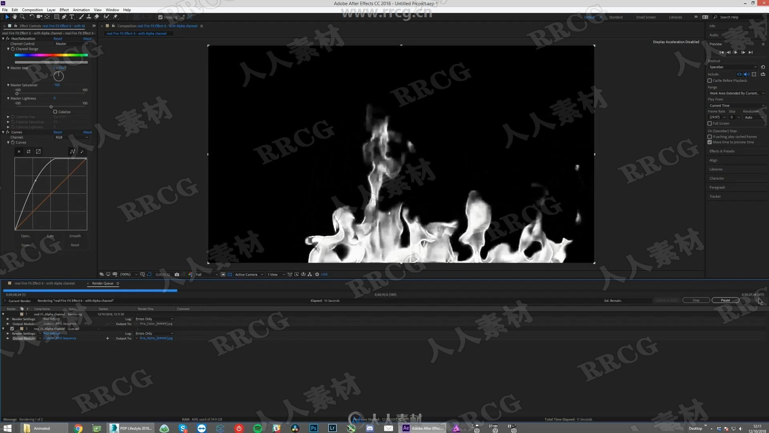Open the 1 View layout dropdown

coord(276,275)
